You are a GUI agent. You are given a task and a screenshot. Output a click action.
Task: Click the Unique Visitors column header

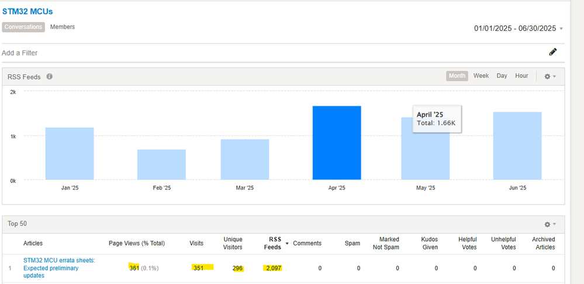coord(233,244)
